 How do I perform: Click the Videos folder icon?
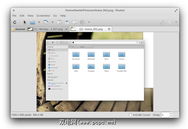(x=106, y=66)
